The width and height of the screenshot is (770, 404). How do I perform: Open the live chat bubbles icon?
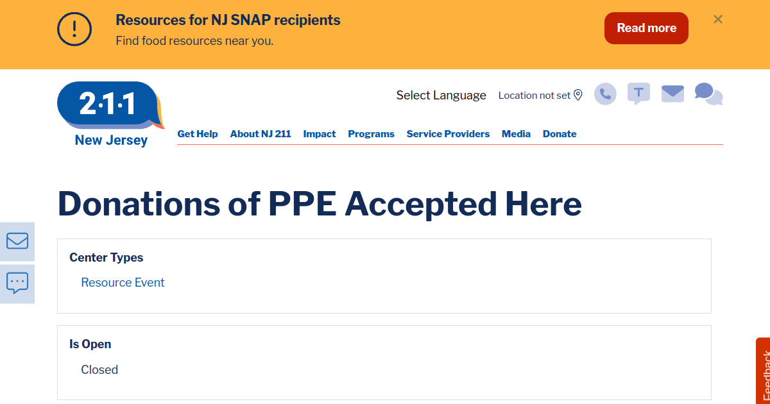pyautogui.click(x=708, y=94)
